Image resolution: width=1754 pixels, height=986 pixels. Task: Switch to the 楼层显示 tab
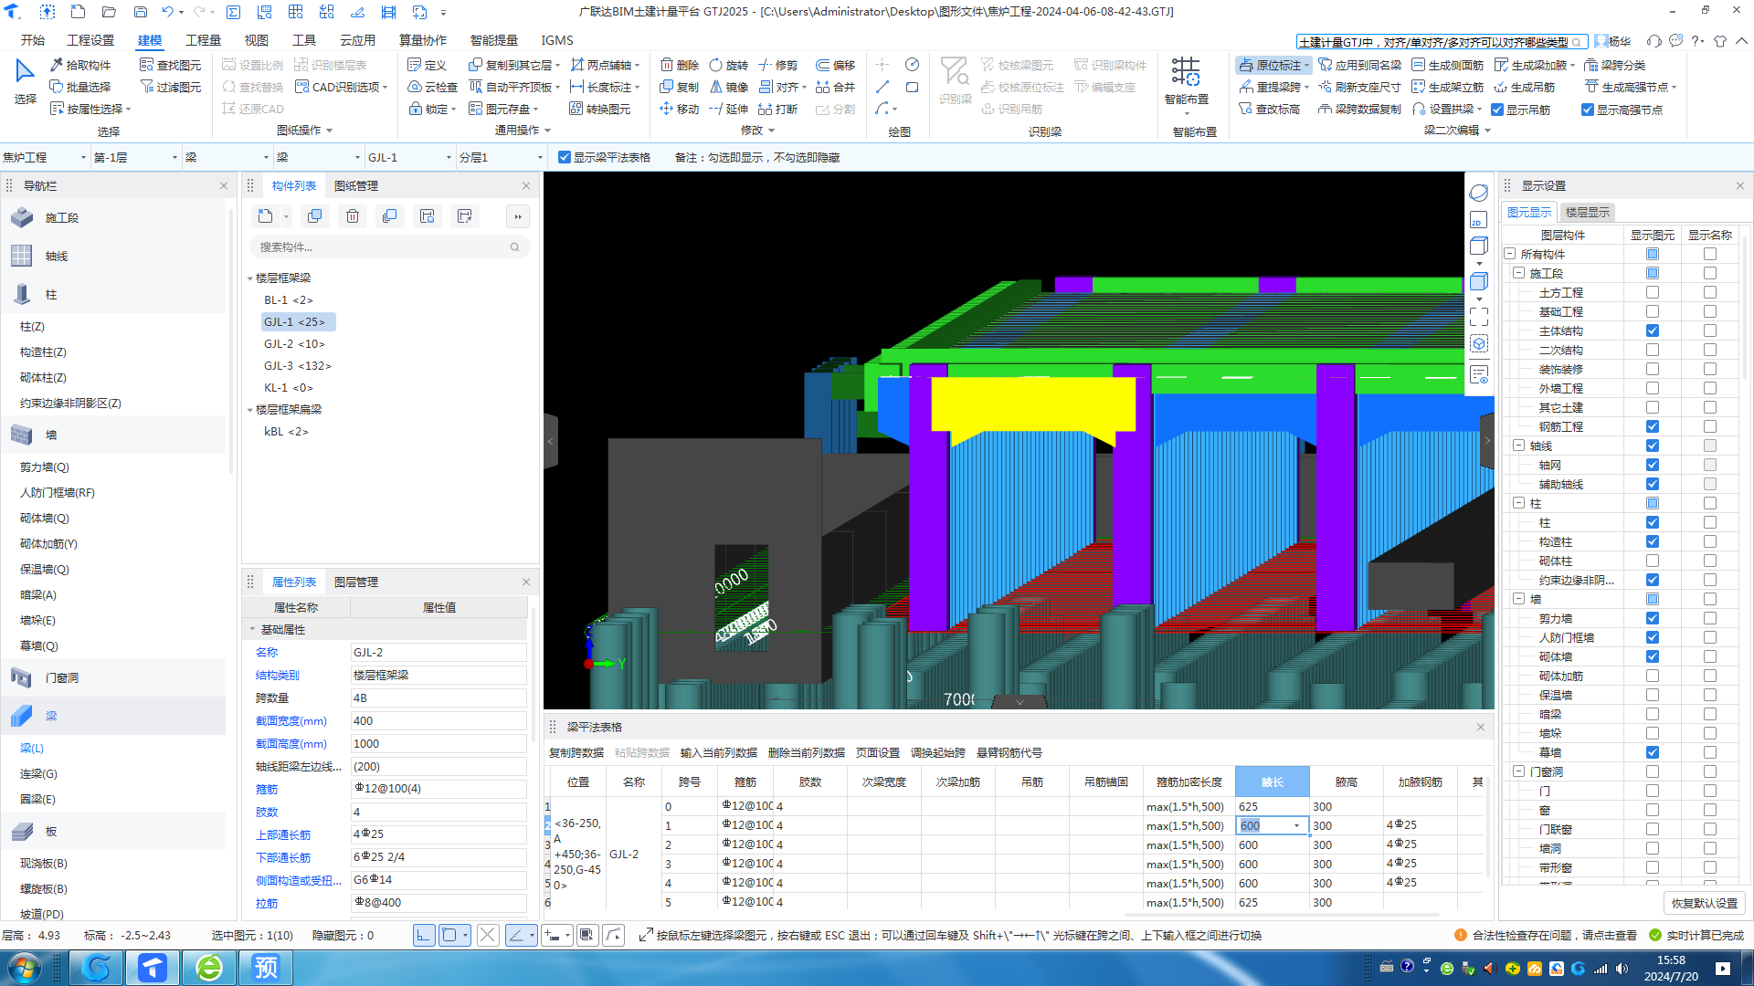click(x=1588, y=212)
